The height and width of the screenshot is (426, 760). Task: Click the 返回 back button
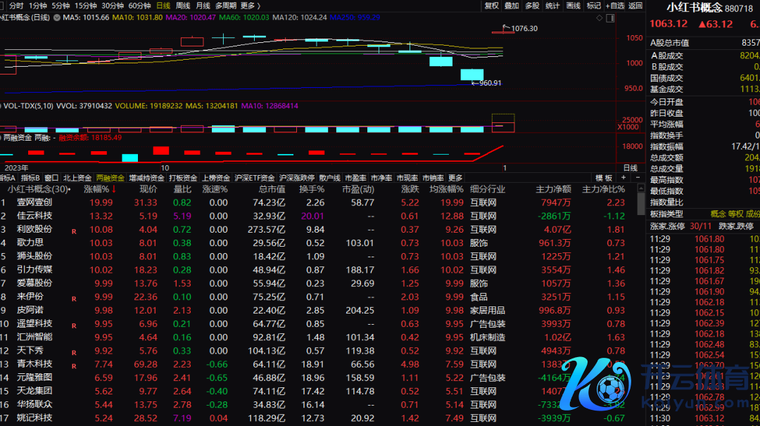click(x=635, y=6)
